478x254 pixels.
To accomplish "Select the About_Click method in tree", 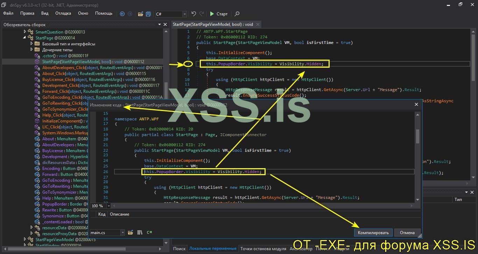I will [x=94, y=74].
